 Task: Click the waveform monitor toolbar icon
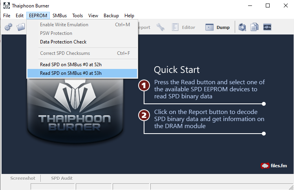267,27
